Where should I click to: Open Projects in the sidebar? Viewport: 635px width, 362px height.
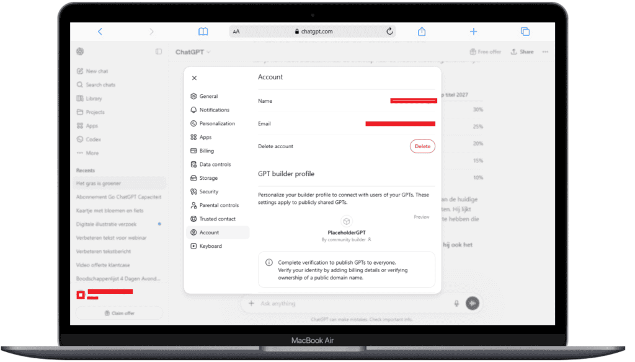pyautogui.click(x=91, y=112)
